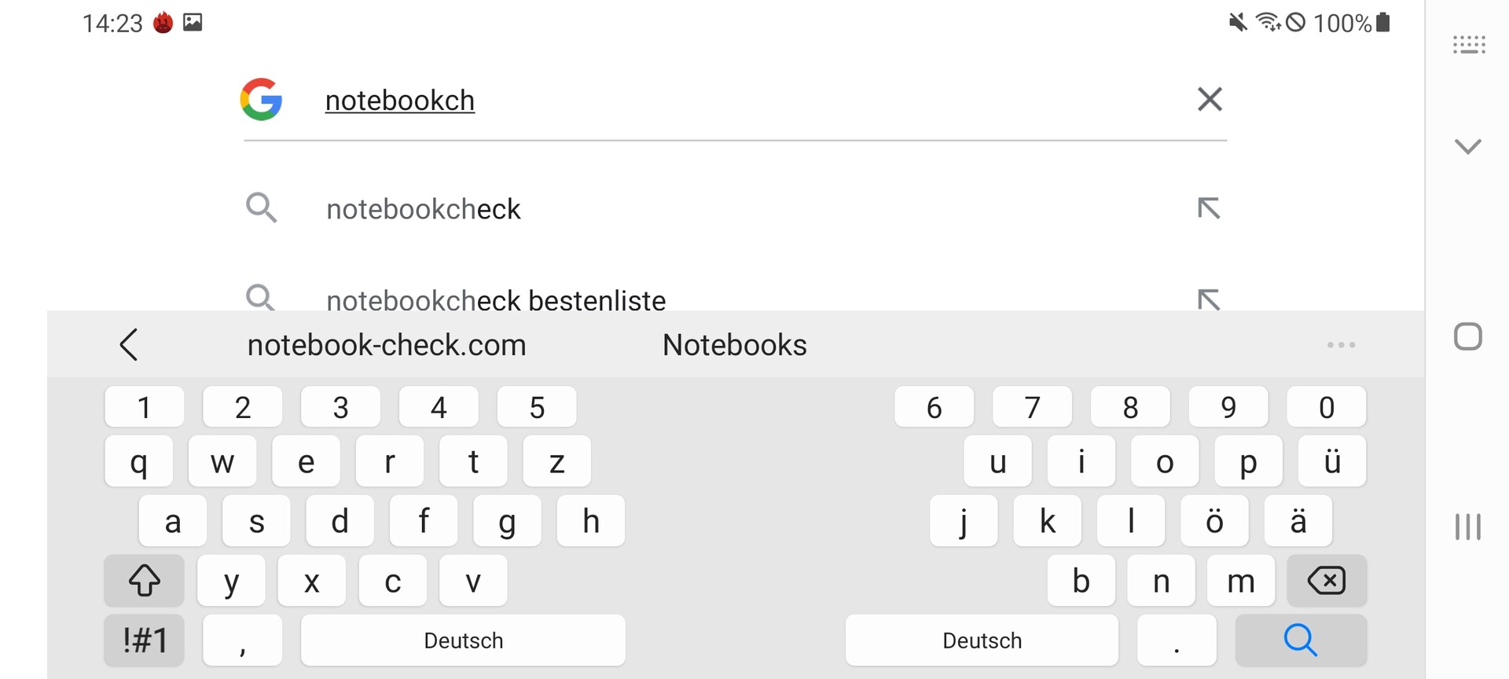
Task: Expand more keyboard options via three dots
Action: [x=1341, y=345]
